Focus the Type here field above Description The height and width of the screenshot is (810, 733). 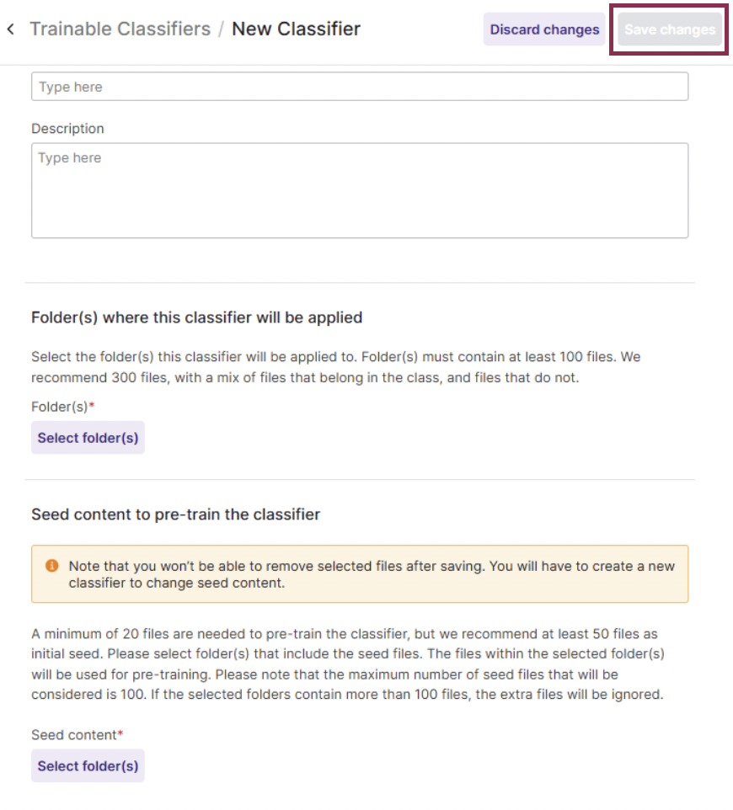pos(360,86)
